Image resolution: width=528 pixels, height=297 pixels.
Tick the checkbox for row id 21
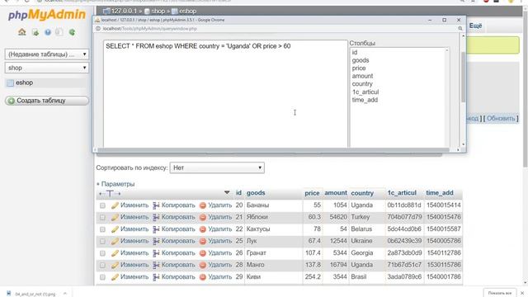click(102, 218)
